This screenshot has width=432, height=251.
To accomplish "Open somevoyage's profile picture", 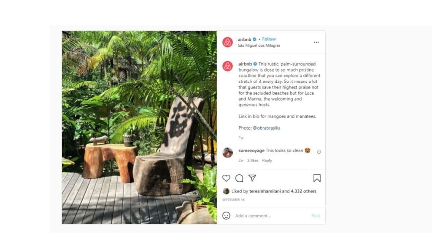I will click(227, 153).
